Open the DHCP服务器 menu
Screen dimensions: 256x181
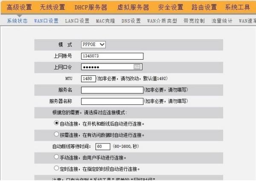point(90,7)
